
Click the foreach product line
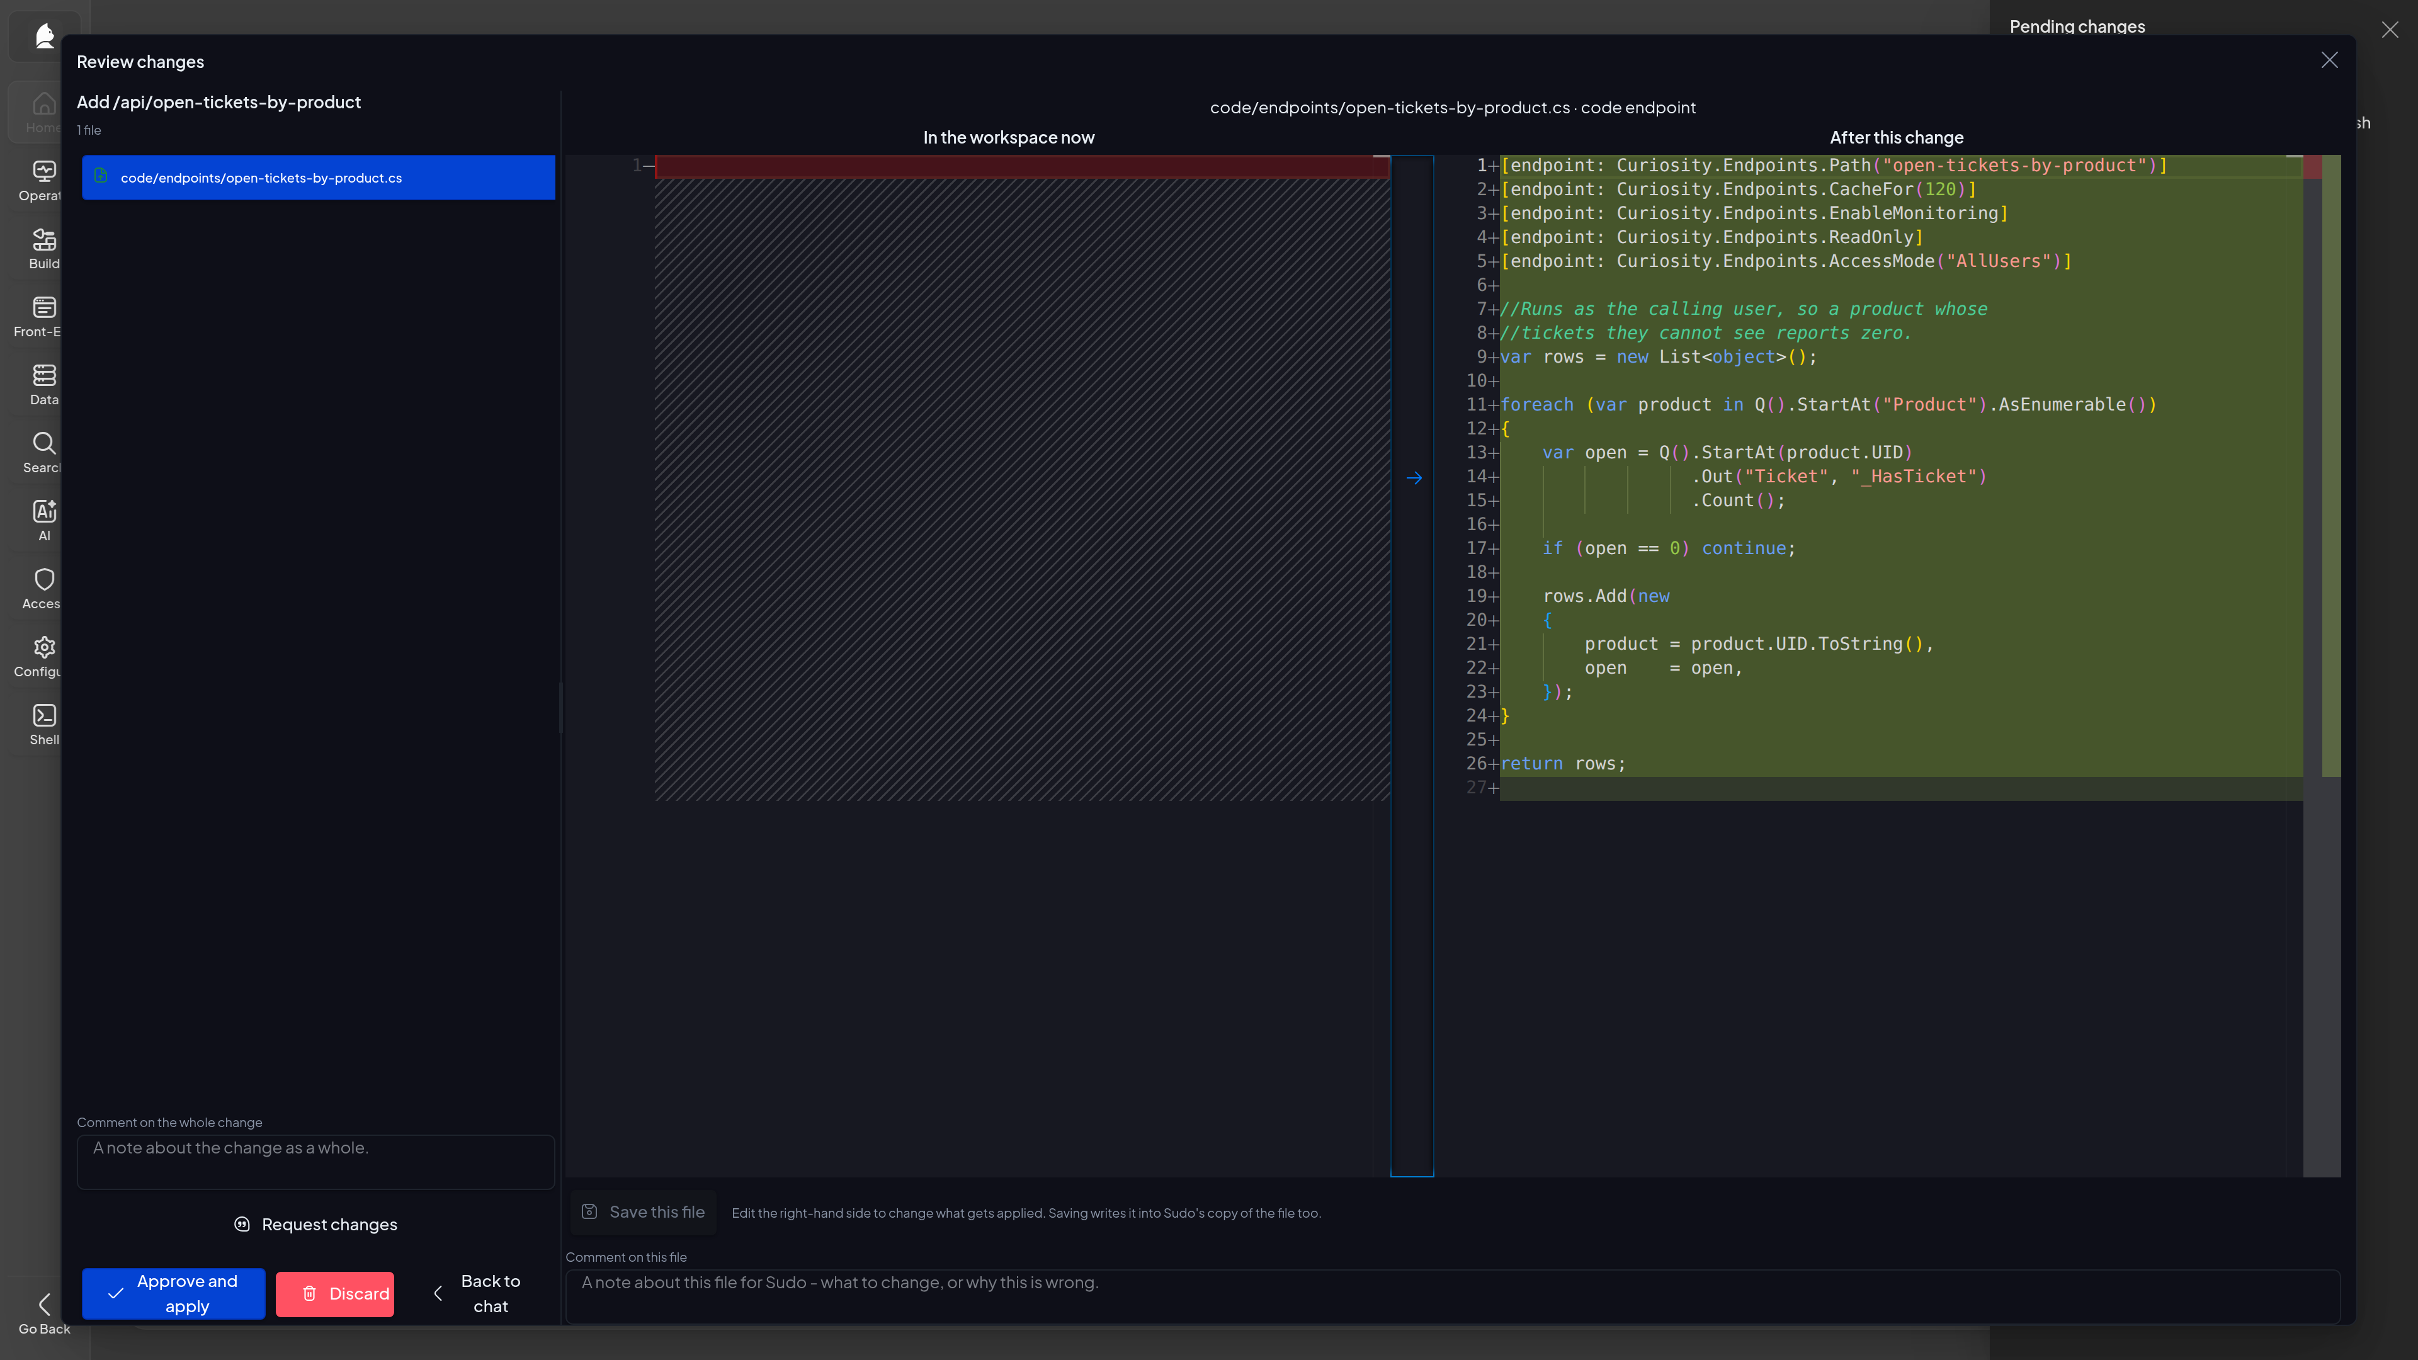1829,404
